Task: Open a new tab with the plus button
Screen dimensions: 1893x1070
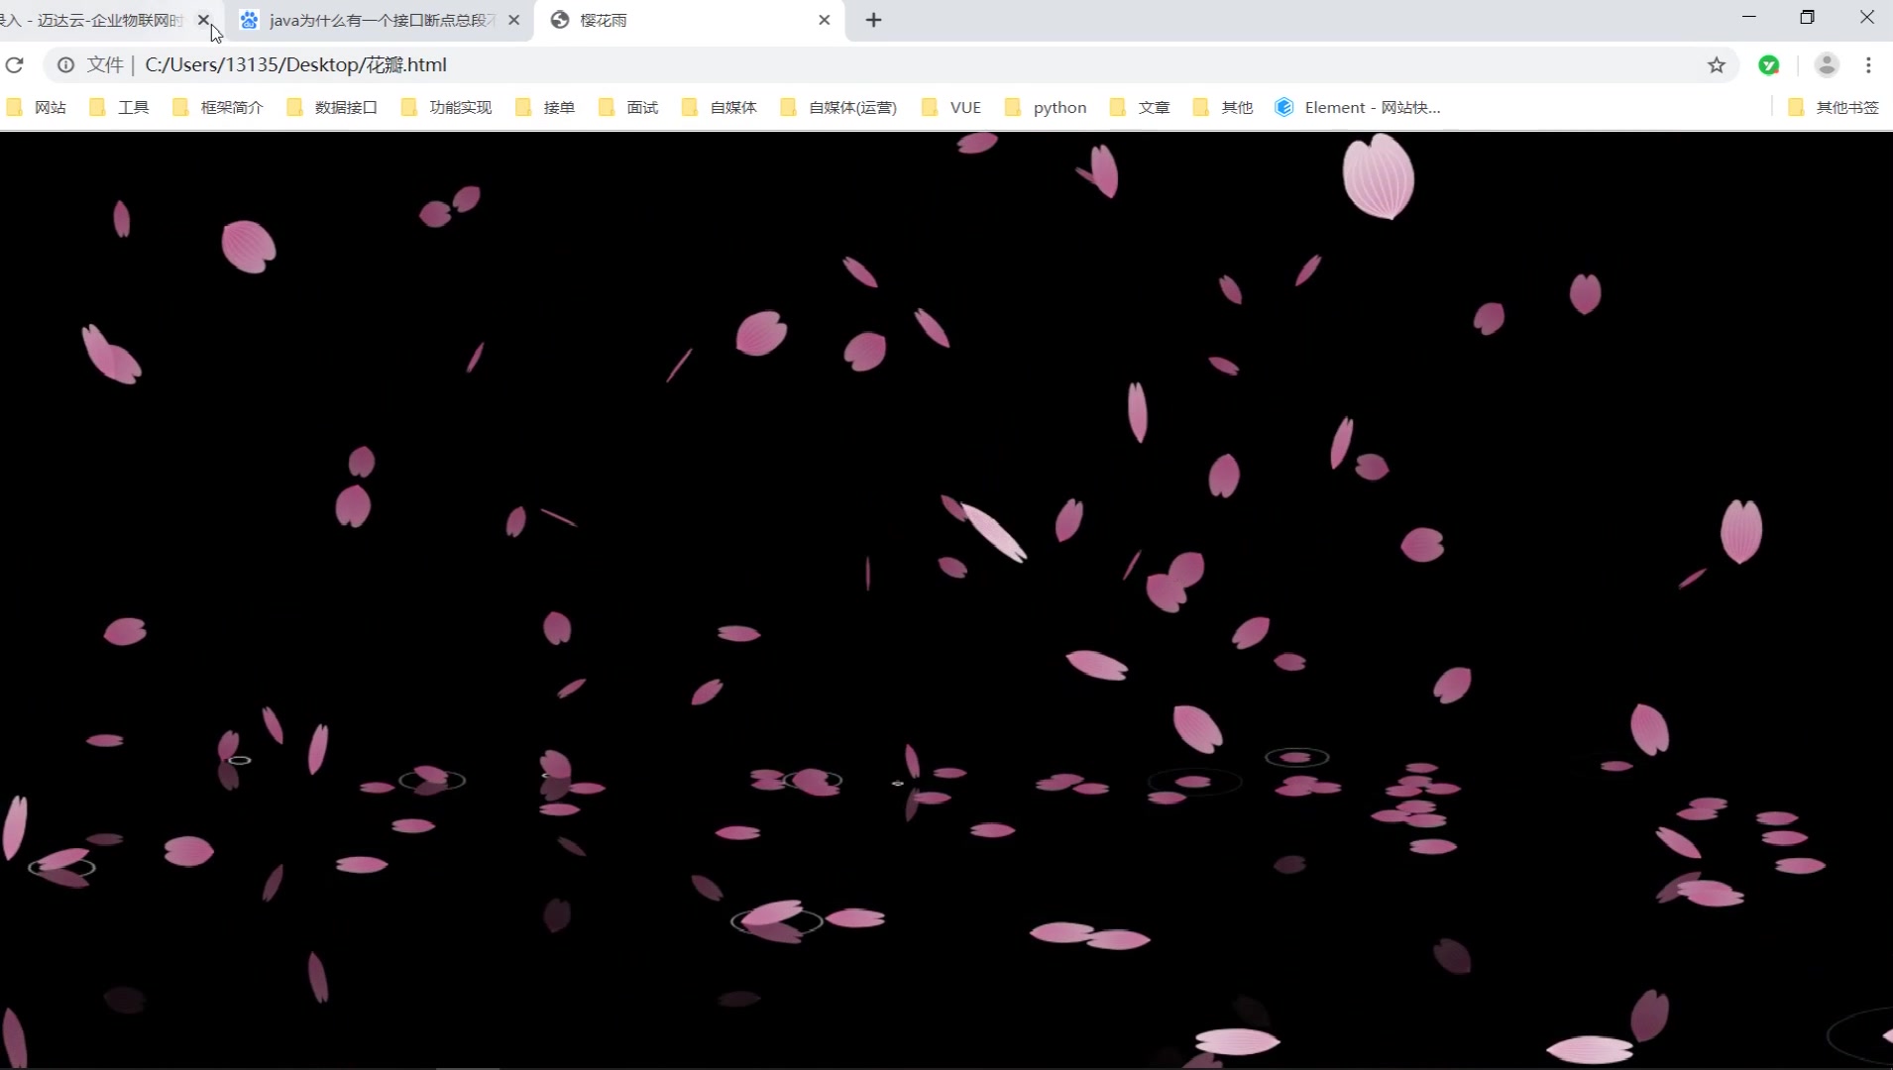Action: pos(873,20)
